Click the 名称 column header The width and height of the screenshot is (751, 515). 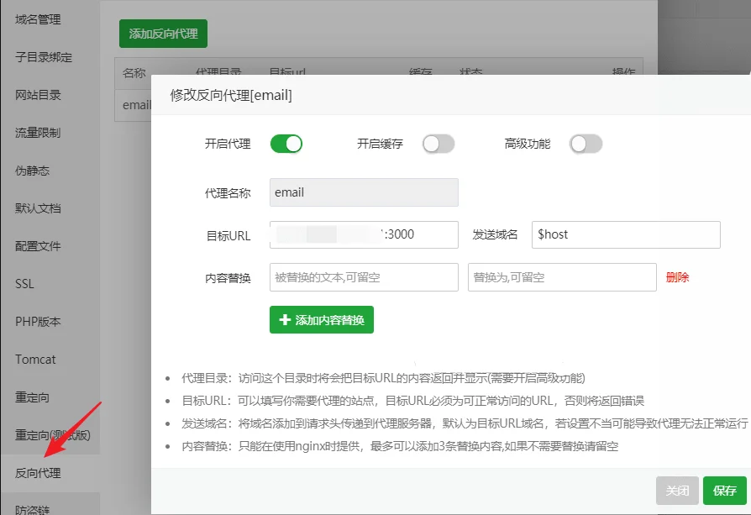pos(134,73)
